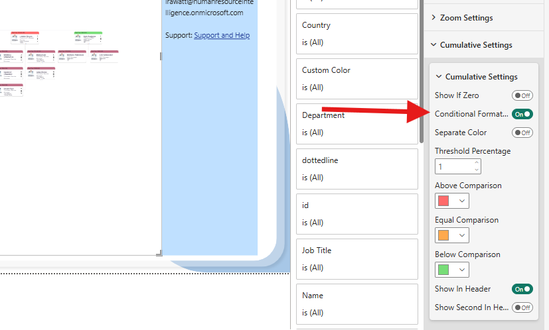
Task: Decrease Threshold Percentage with down arrow
Action: 477,170
